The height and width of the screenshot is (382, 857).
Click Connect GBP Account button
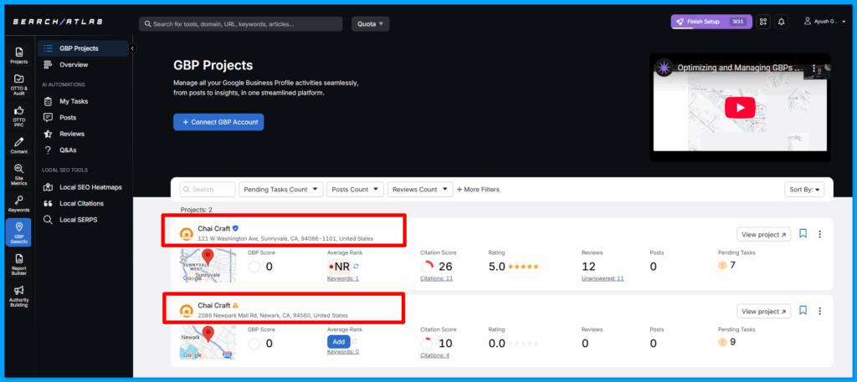click(218, 122)
